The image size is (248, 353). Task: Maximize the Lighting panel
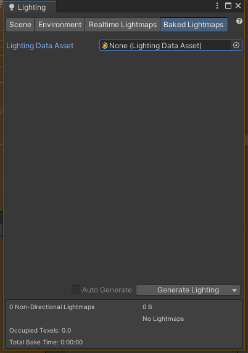pos(228,6)
